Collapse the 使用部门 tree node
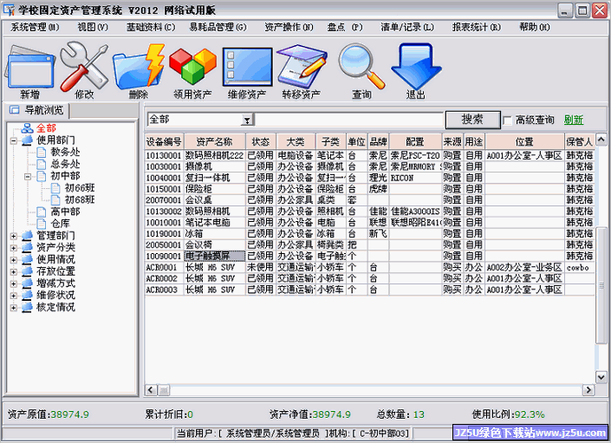611x443 pixels. (14, 140)
